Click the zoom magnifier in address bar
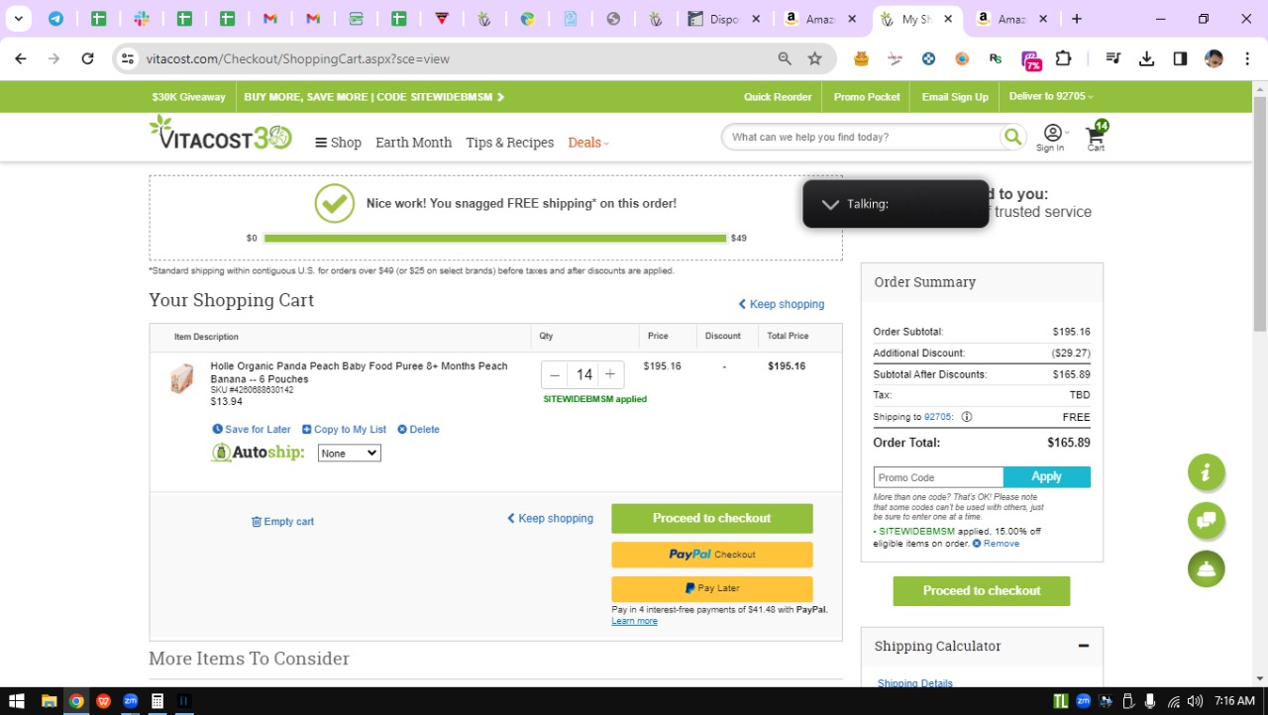Image resolution: width=1268 pixels, height=715 pixels. pos(785,58)
